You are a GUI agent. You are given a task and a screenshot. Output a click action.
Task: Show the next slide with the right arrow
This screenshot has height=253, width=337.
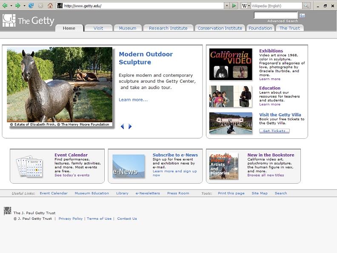130,126
